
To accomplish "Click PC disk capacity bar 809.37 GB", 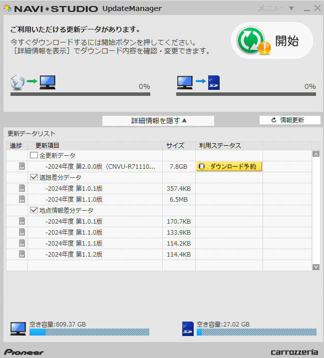I will click(x=89, y=332).
